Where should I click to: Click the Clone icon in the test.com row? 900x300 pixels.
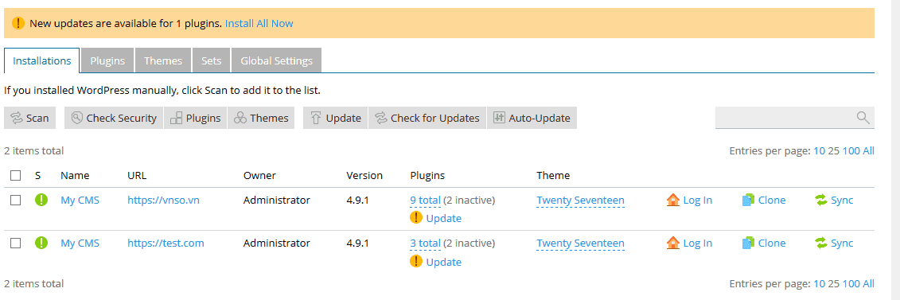coord(748,244)
